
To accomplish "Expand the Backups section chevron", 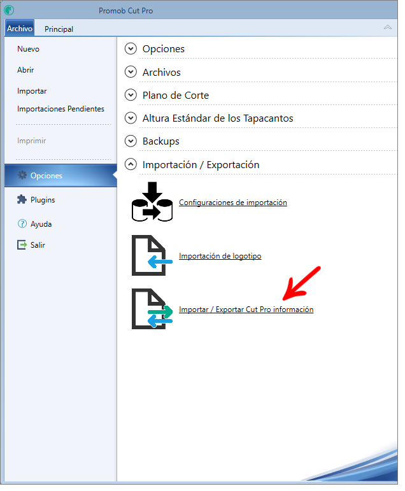I will click(x=131, y=141).
